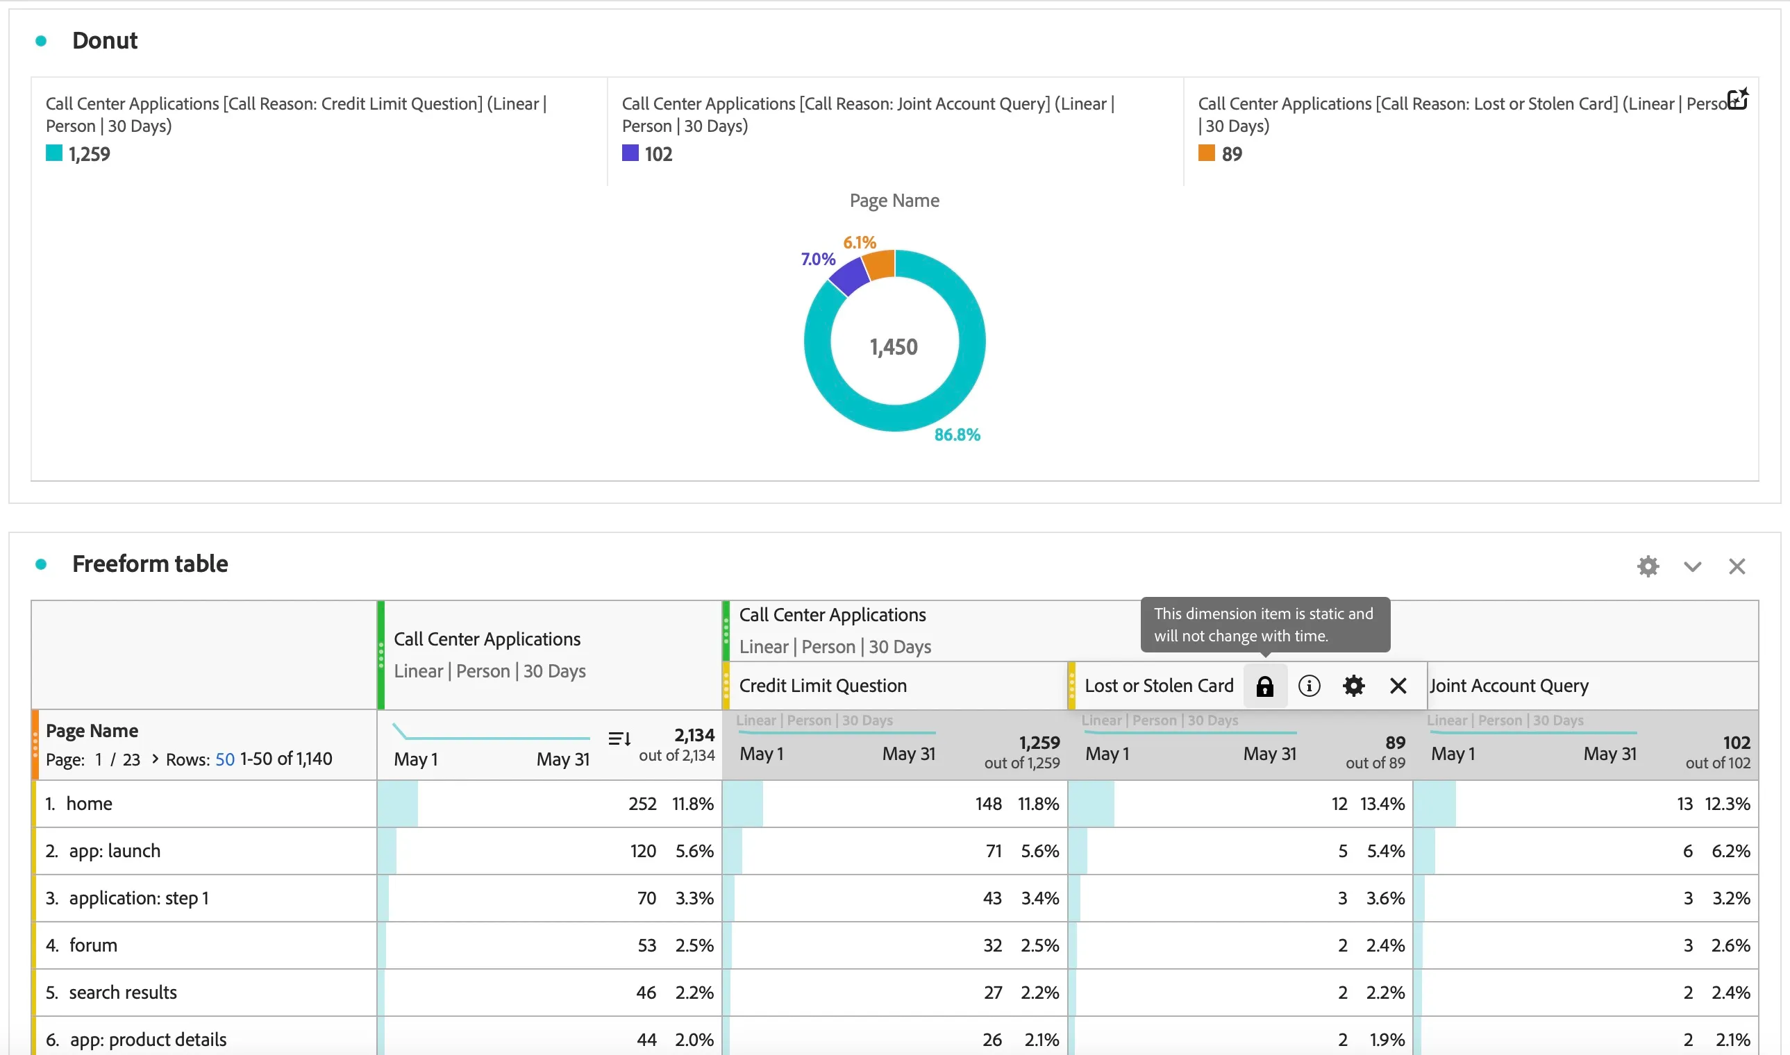
Task: Click the teal Donut panel dot
Action: tap(41, 41)
